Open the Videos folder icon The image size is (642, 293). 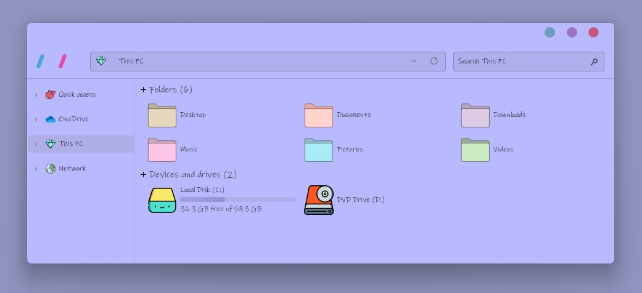475,150
